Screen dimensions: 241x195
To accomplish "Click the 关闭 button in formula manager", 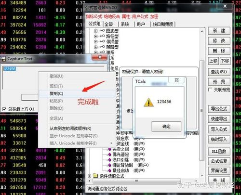I will point(219,180).
